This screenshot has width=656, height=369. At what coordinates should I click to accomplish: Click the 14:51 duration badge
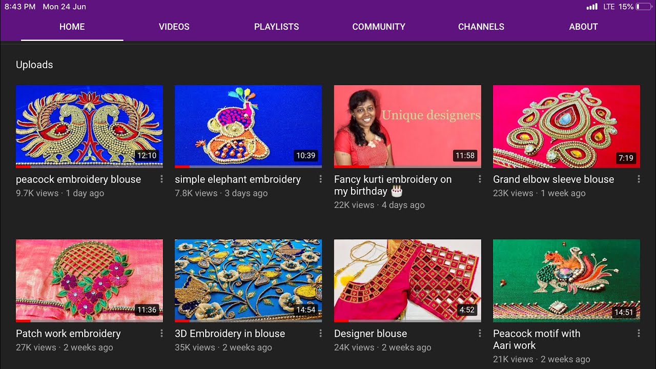(624, 313)
